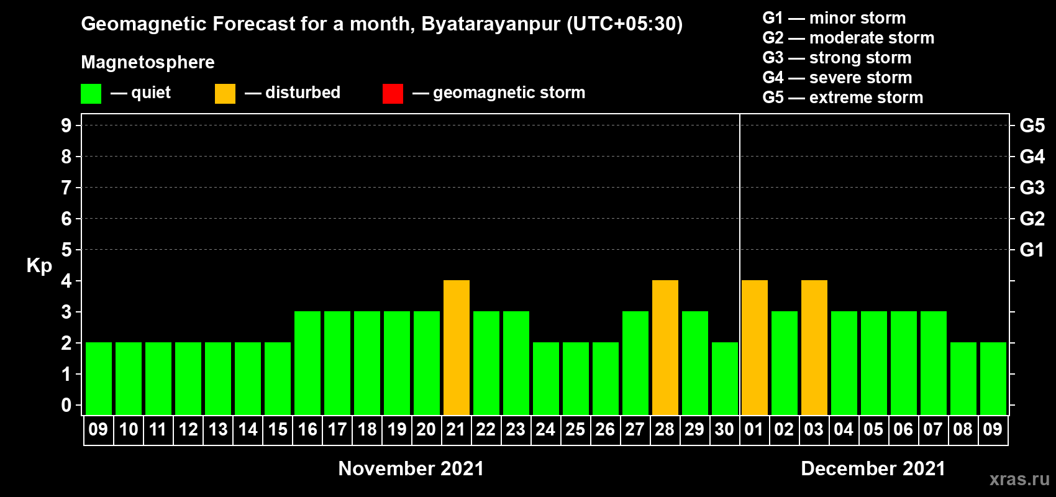
Task: Click the green bar for December 05
Action: (x=874, y=363)
